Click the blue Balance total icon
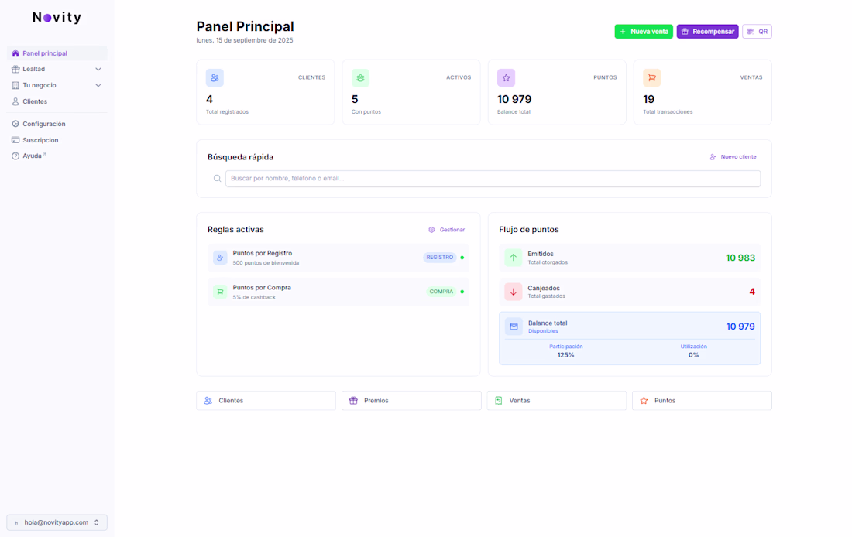 [x=514, y=327]
